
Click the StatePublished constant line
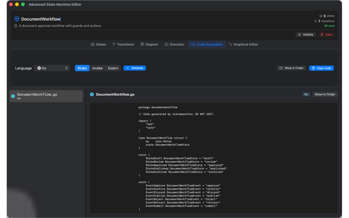point(186,169)
